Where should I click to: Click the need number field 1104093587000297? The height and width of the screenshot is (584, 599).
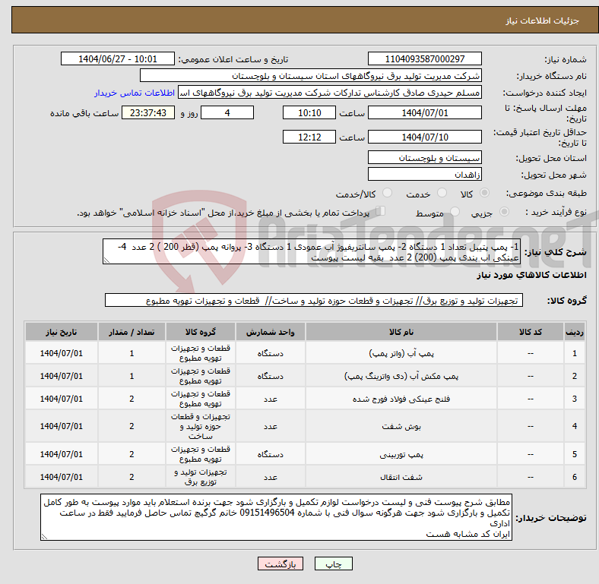424,58
